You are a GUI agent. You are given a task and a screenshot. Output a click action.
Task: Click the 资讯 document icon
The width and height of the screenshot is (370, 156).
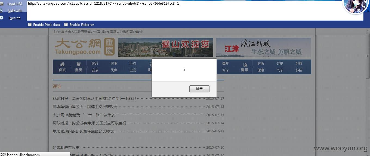(x=245, y=65)
